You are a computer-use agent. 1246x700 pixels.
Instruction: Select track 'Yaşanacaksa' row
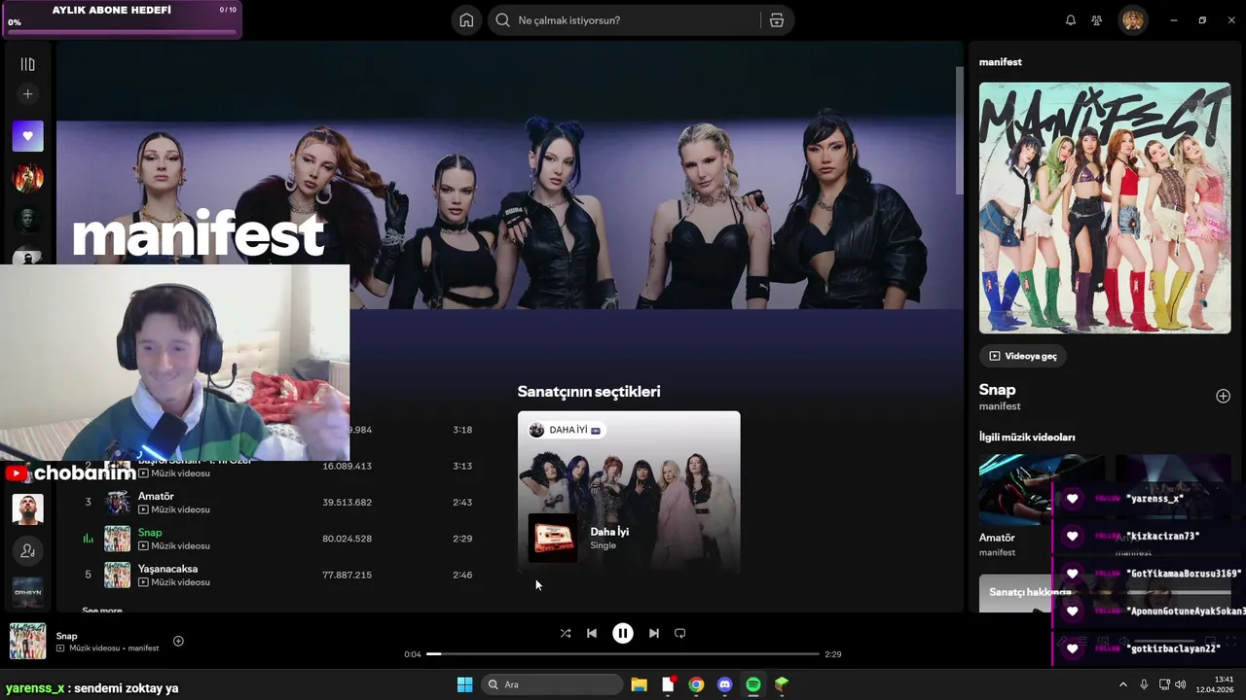coord(278,575)
